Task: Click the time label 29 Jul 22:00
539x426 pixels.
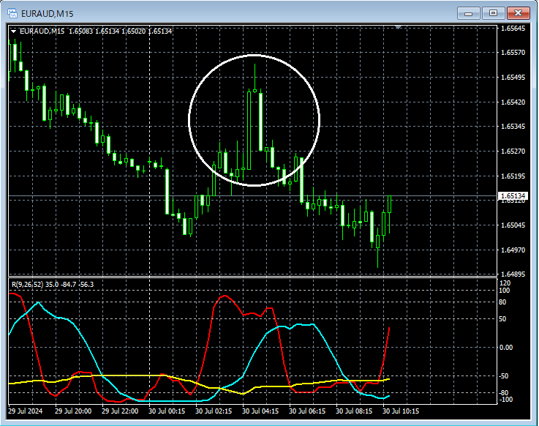Action: (120, 411)
